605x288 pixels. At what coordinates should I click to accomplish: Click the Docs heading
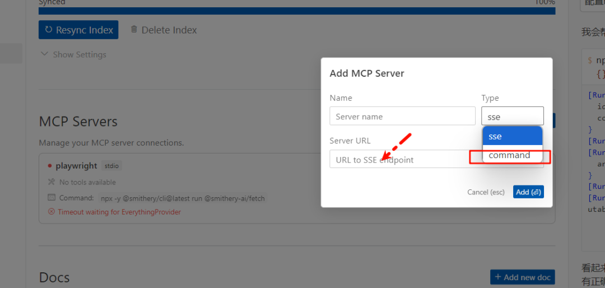[x=54, y=277]
